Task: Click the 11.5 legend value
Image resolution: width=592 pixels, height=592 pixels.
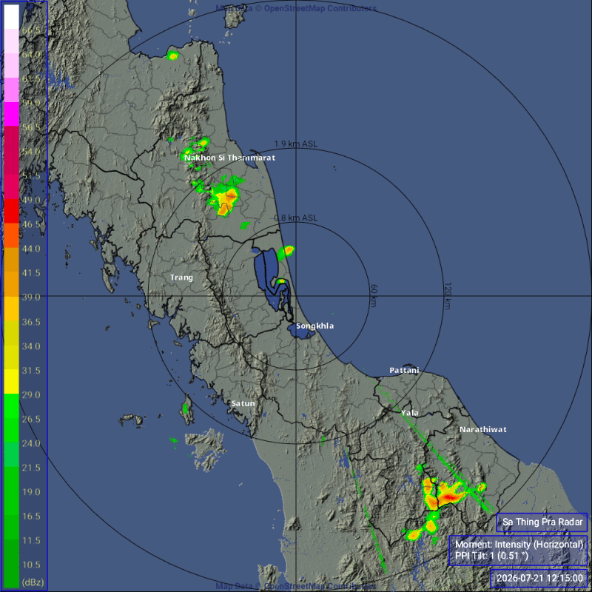Action: tap(31, 540)
